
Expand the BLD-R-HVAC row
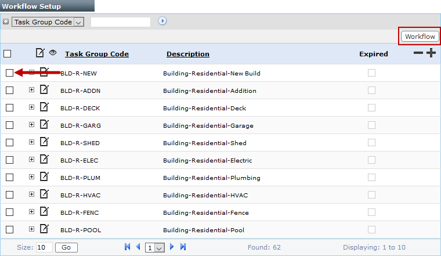tap(31, 194)
